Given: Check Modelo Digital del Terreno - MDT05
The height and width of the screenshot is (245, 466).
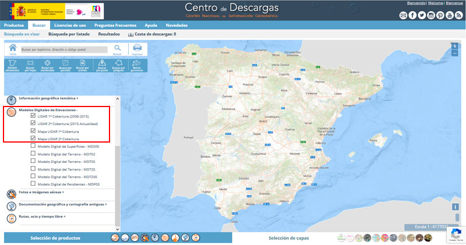Looking at the screenshot, I should click(33, 161).
